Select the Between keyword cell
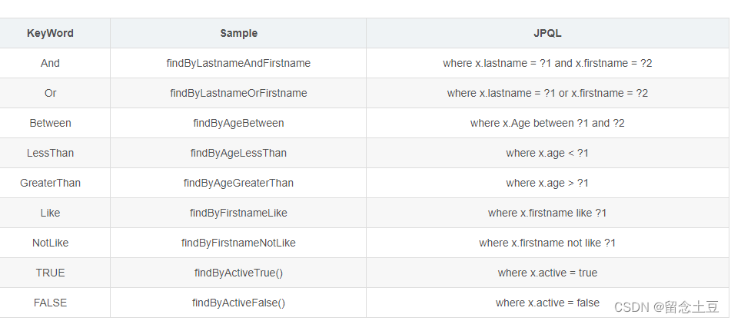This screenshot has height=321, width=731. [51, 123]
